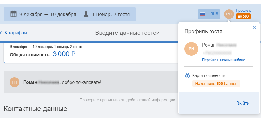Click the Выйти logout button
Image resolution: width=261 pixels, height=118 pixels.
pyautogui.click(x=243, y=103)
